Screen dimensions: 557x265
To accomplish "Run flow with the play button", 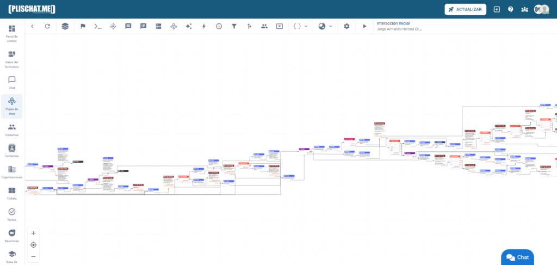I will (x=364, y=26).
